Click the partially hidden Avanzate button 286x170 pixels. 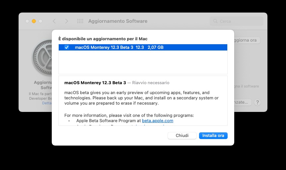[x=243, y=102]
